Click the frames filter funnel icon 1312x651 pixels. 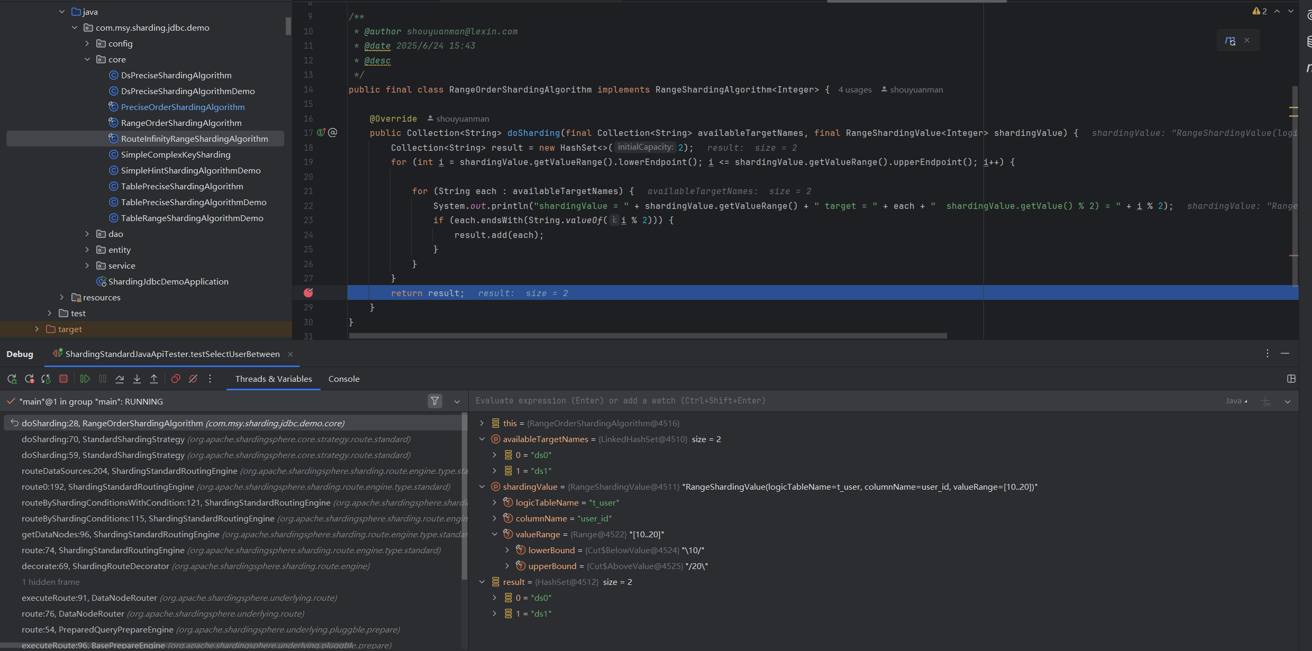click(x=434, y=401)
